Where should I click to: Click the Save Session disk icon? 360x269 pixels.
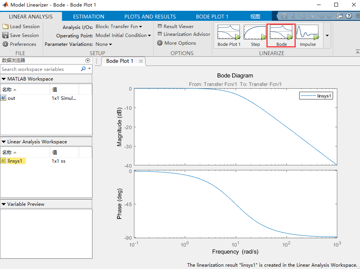point(5,35)
